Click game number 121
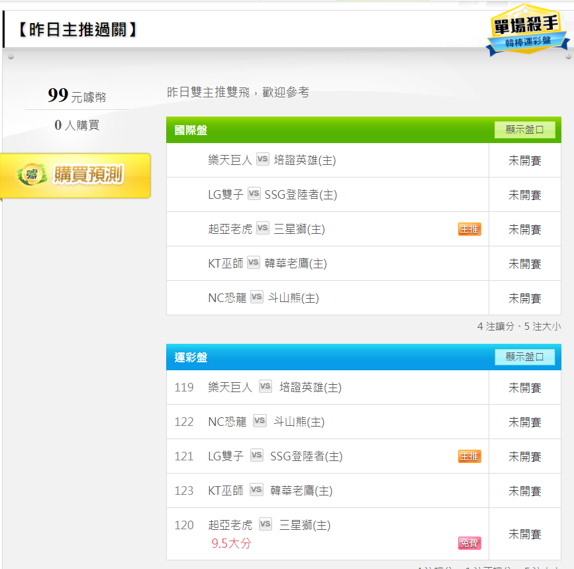The height and width of the screenshot is (569, 574). (184, 456)
